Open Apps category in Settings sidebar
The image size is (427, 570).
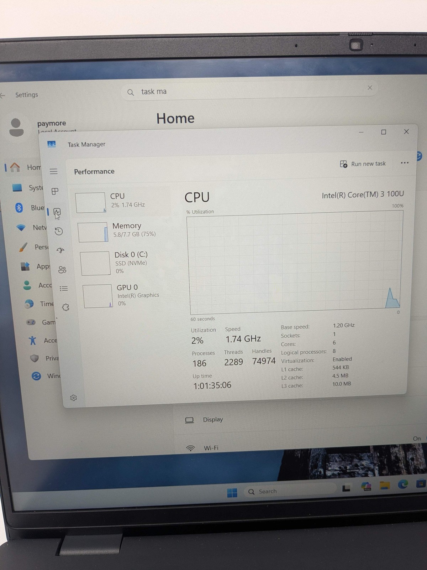36,266
